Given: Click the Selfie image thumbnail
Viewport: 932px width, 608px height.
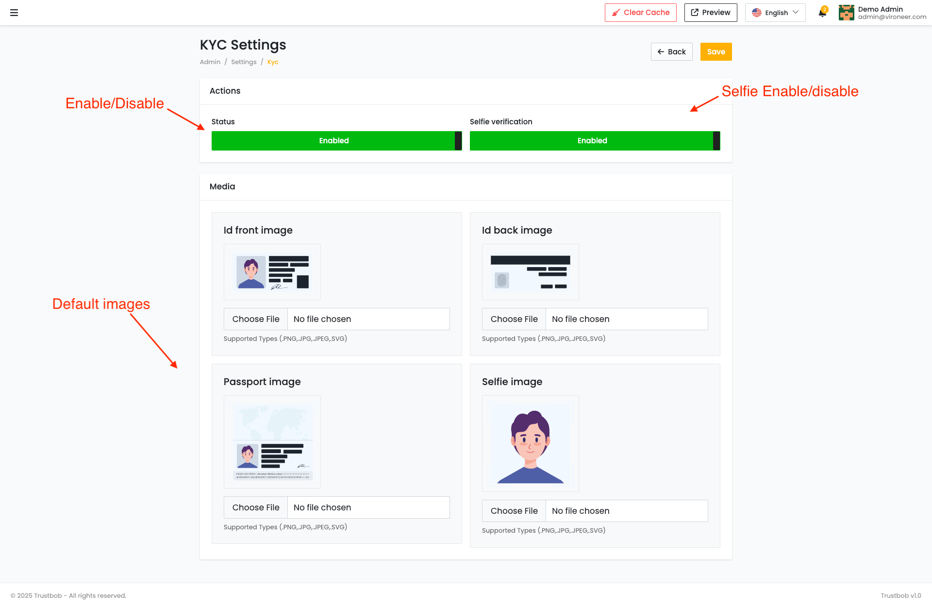Looking at the screenshot, I should [531, 443].
